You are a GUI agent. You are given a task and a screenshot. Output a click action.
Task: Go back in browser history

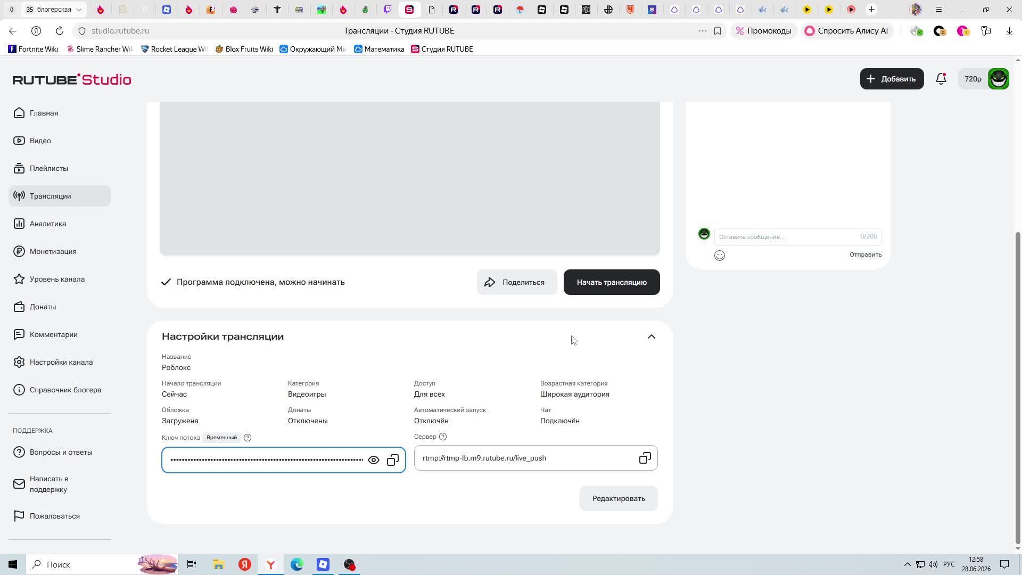pos(13,31)
